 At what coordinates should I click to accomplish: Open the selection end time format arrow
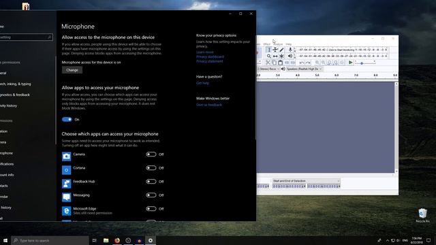[339, 186]
